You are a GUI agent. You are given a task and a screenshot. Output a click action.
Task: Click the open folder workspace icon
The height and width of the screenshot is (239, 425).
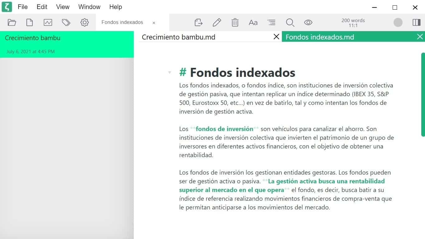[12, 22]
